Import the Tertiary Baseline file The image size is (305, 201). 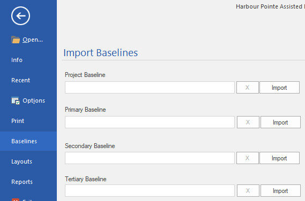click(x=280, y=190)
